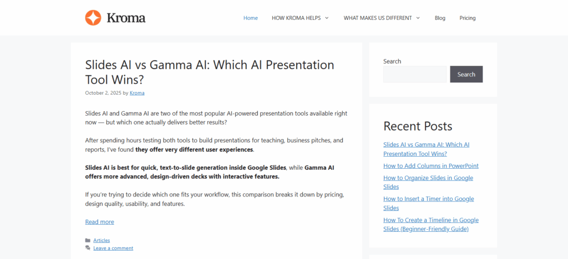This screenshot has width=568, height=259.
Task: Open the HOW KROMA HELPS menu
Action: click(x=295, y=18)
